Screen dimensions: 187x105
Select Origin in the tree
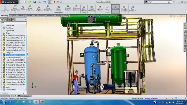pyautogui.click(x=8, y=33)
